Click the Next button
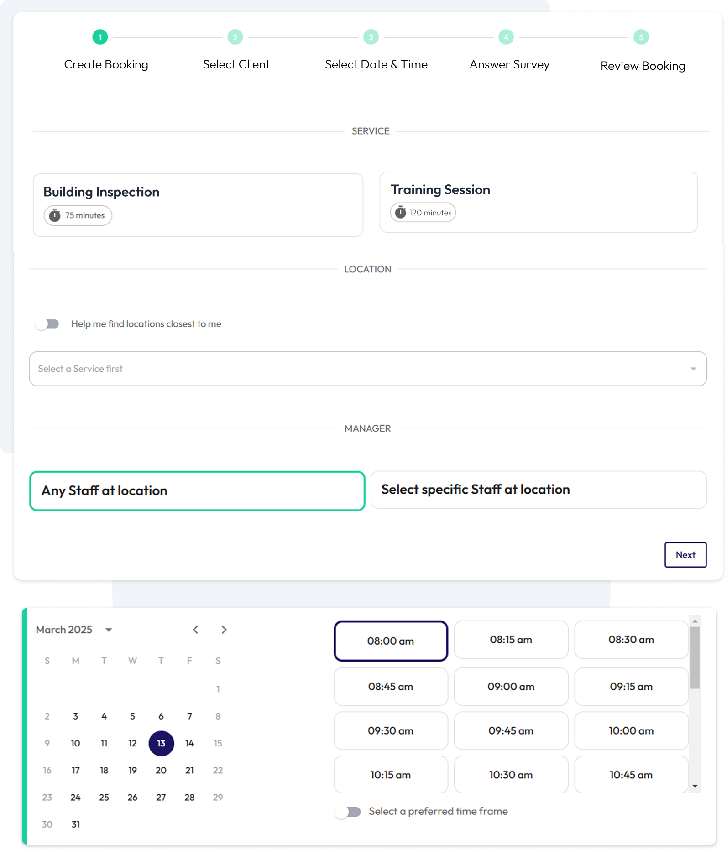 (685, 555)
